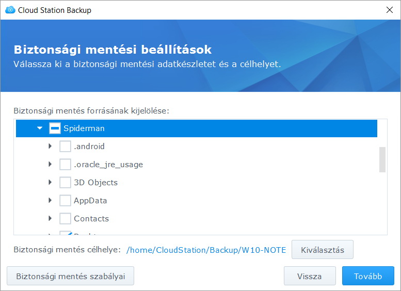Check the .android folder checkbox

66,147
